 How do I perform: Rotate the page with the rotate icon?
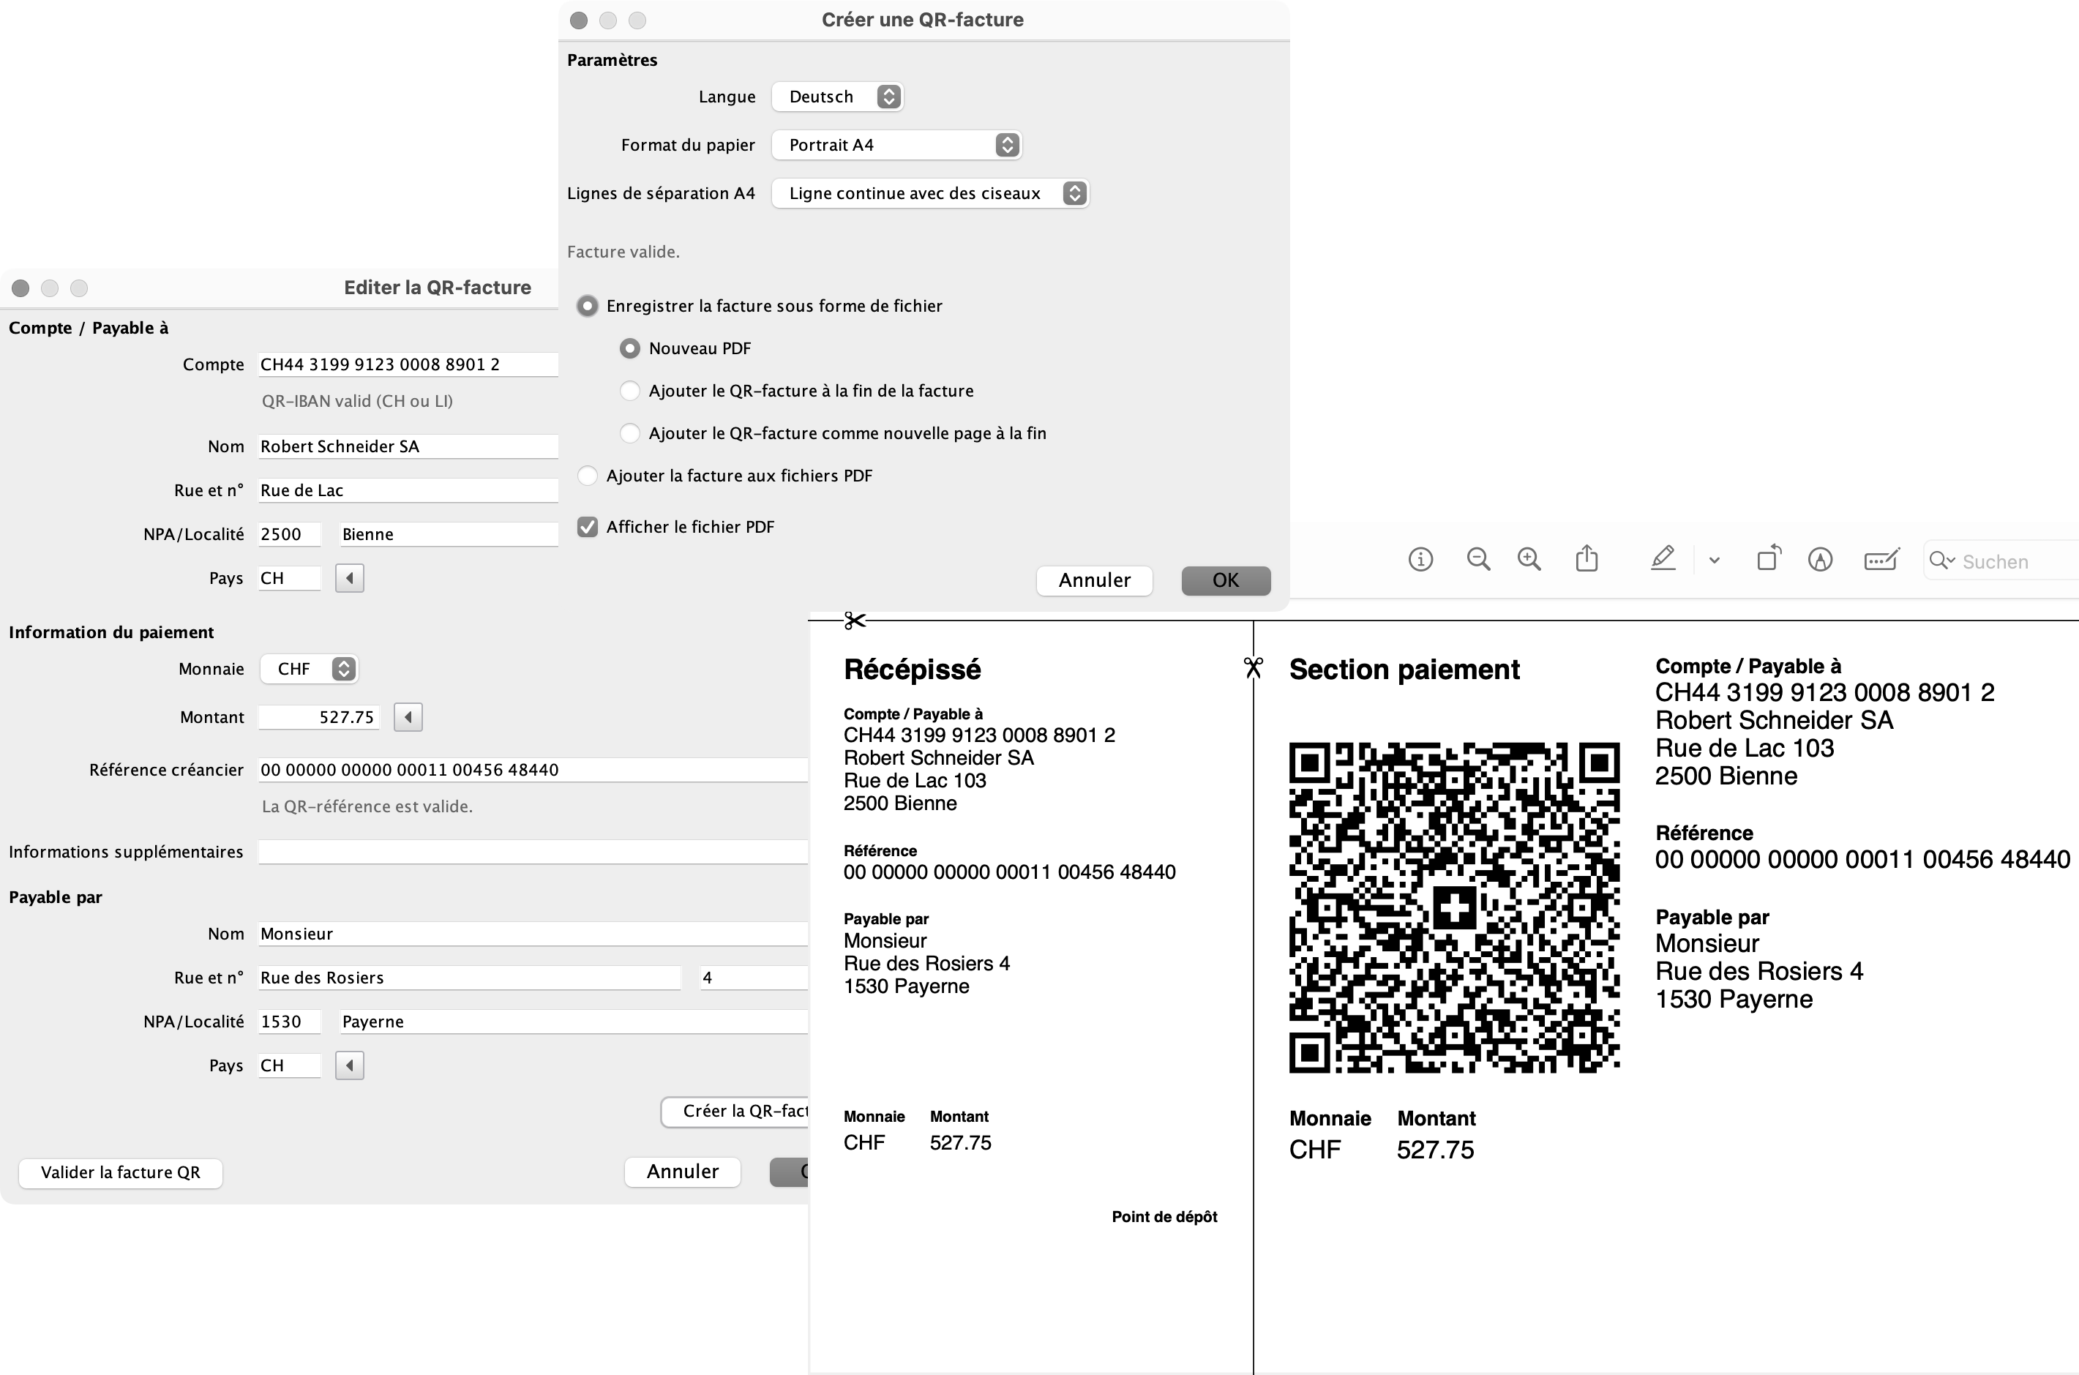pyautogui.click(x=1769, y=558)
